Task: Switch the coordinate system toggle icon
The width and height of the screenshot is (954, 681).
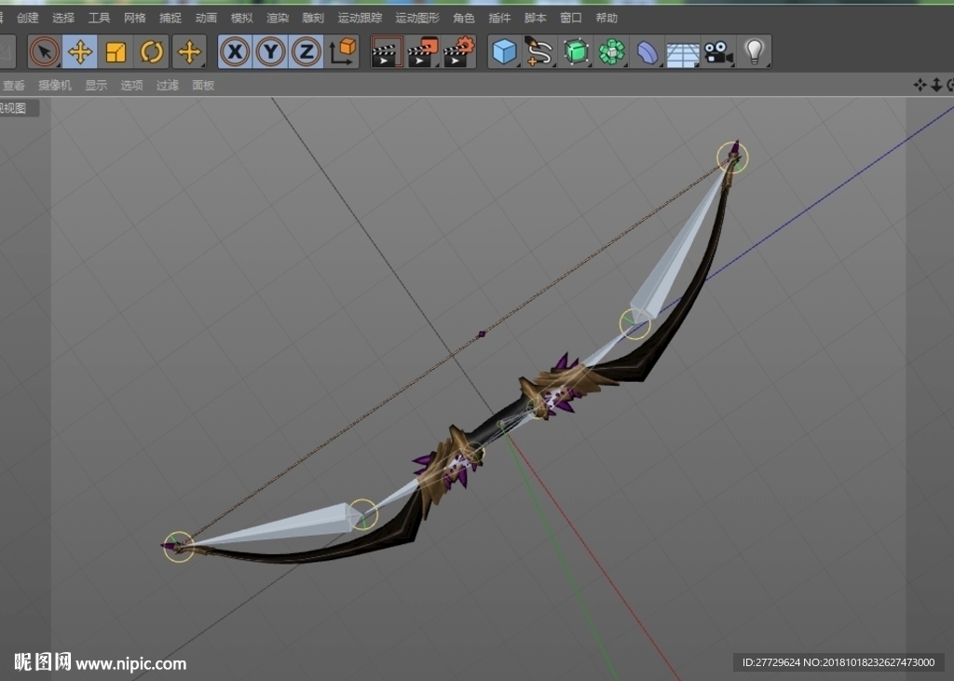Action: coord(343,52)
